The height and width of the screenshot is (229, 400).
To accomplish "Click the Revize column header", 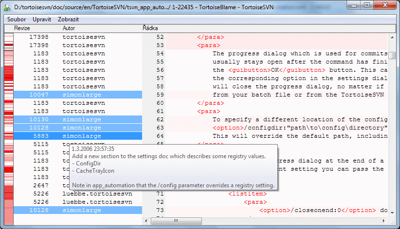I will 22,28.
